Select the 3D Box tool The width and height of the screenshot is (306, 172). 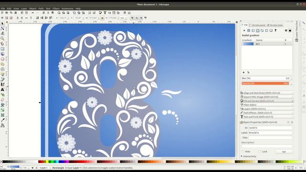click(2, 54)
